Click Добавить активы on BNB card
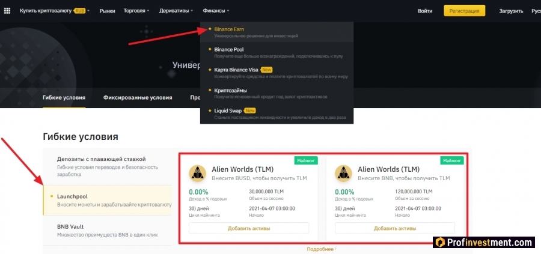 click(x=395, y=228)
